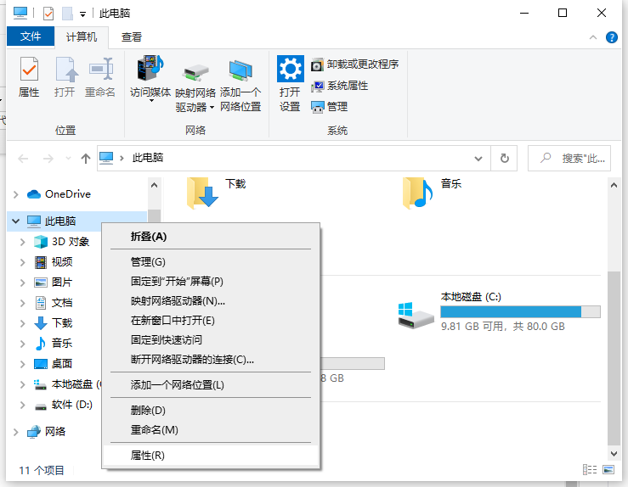
Task: Click the content pane scroll down arrow
Action: (x=614, y=453)
